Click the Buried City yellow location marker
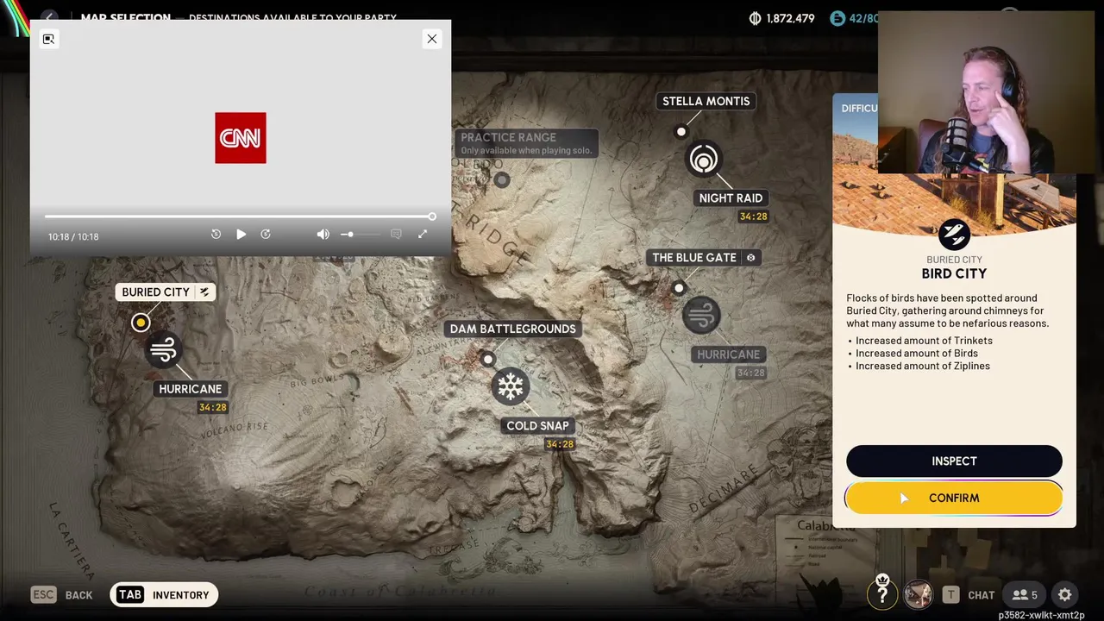Screen dimensions: 1104x621 (141, 323)
